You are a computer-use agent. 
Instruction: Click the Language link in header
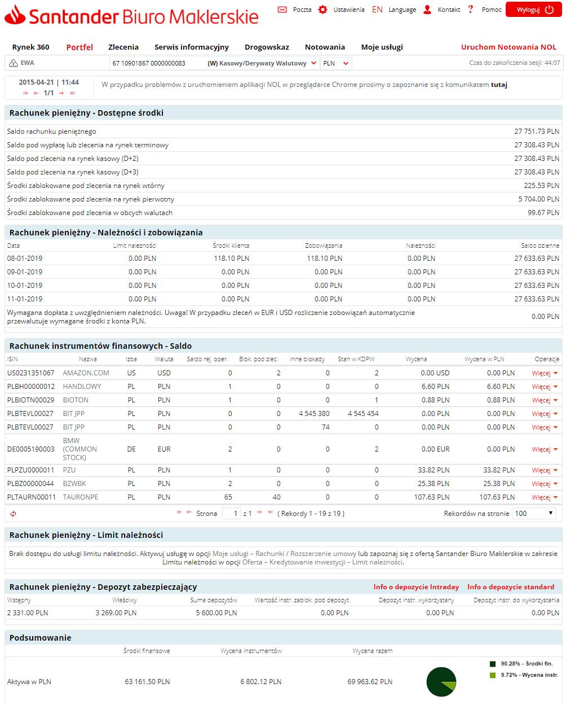pyautogui.click(x=403, y=10)
